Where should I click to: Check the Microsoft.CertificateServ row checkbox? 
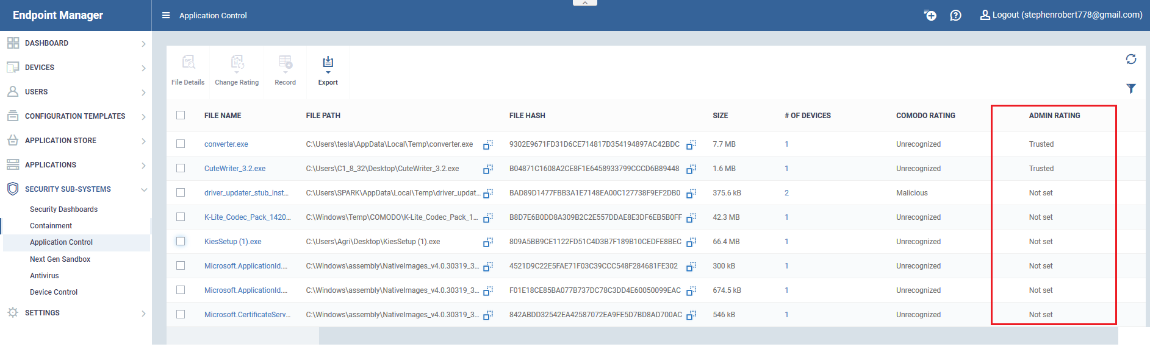pos(181,314)
